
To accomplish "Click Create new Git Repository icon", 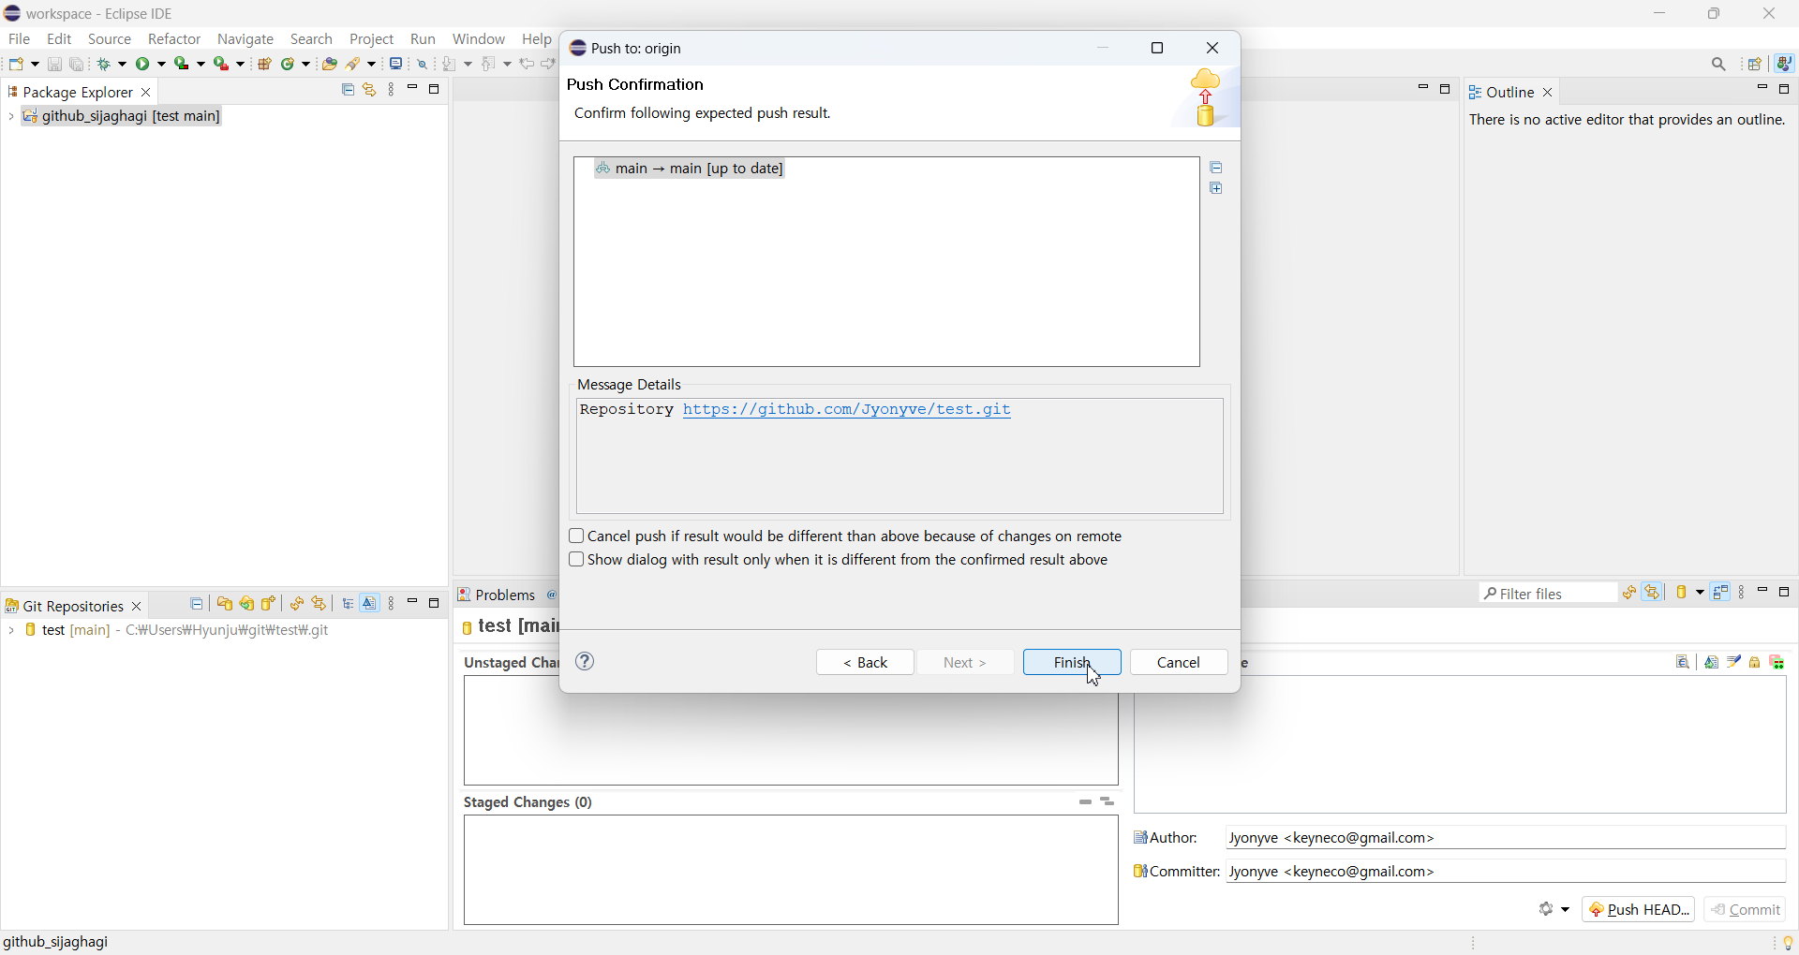I will 270,605.
